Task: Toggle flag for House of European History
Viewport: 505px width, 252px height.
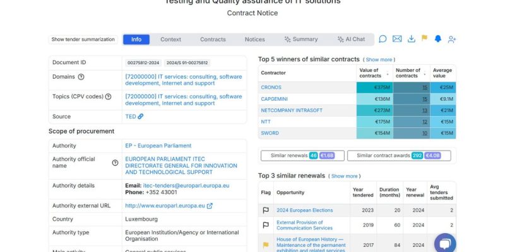Action: tap(266, 245)
